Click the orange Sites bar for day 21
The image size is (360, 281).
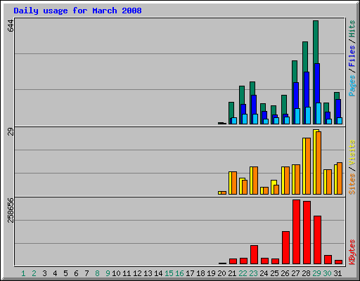click(x=234, y=183)
